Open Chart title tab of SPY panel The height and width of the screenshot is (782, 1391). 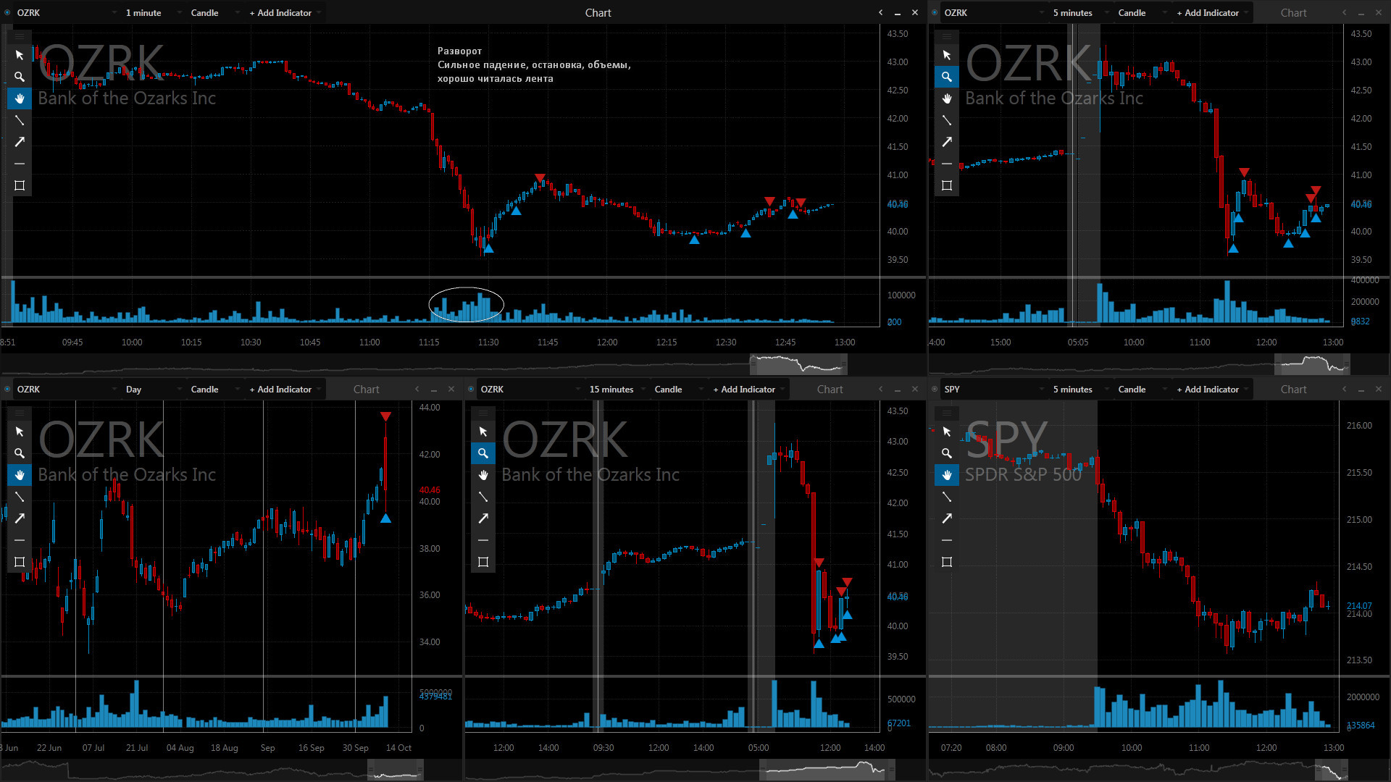pos(1293,389)
